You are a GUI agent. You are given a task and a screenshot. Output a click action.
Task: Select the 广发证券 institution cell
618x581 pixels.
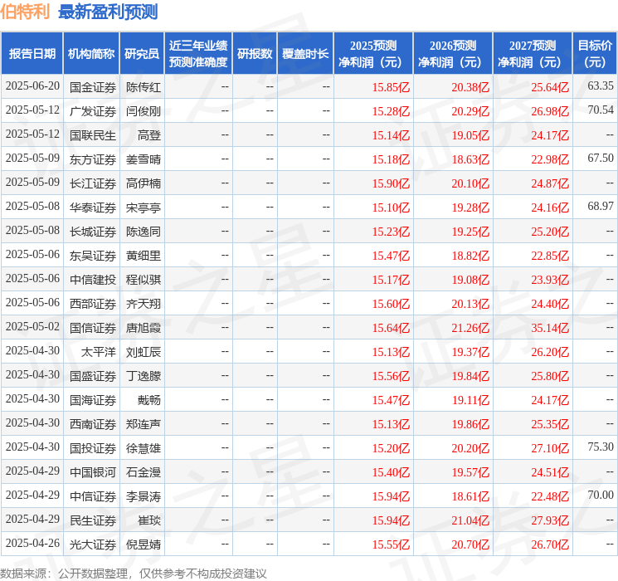[x=93, y=111]
